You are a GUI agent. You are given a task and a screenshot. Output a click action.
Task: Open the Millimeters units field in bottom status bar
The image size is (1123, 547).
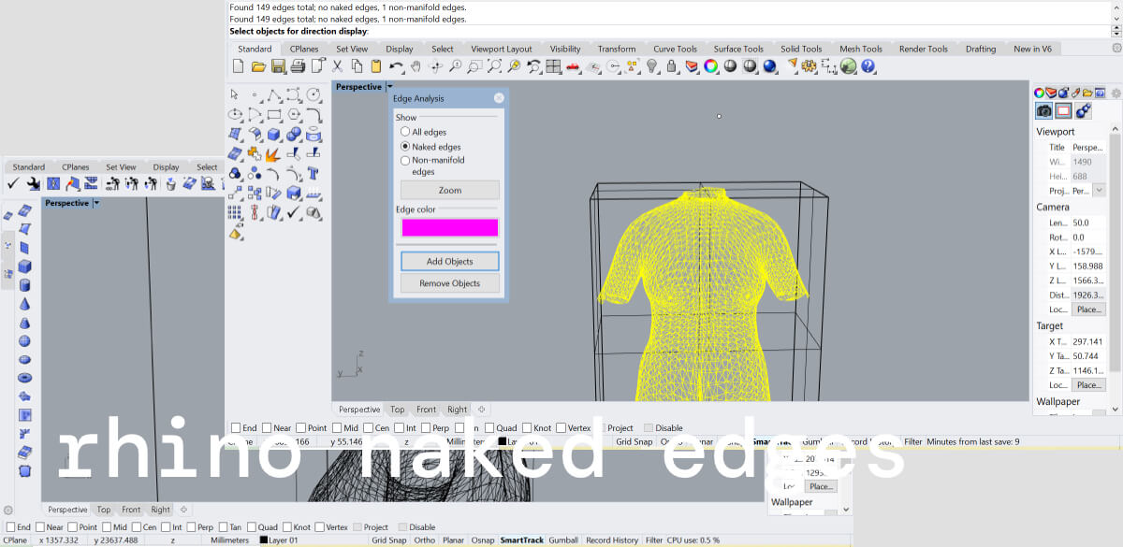(x=229, y=540)
